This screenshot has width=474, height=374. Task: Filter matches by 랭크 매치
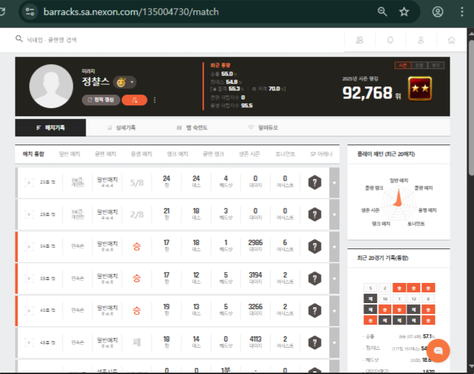point(177,155)
